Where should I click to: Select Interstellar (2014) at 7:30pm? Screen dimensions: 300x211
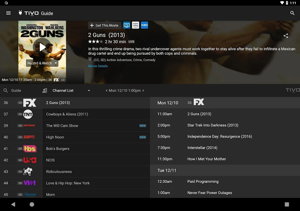(202, 148)
